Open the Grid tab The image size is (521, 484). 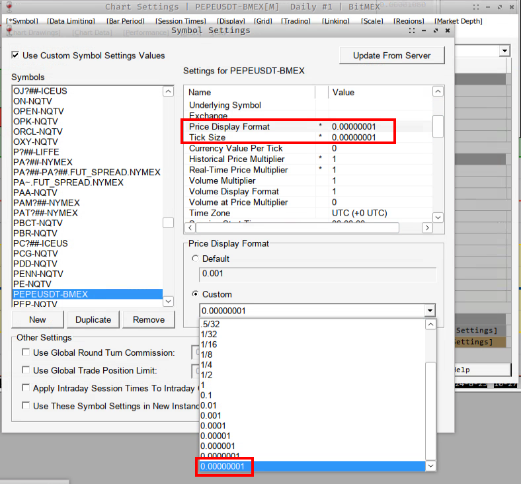(x=263, y=21)
